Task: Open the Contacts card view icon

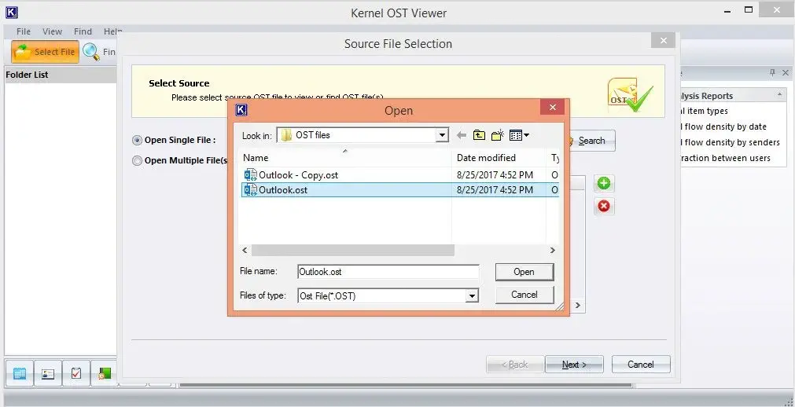Action: 48,374
